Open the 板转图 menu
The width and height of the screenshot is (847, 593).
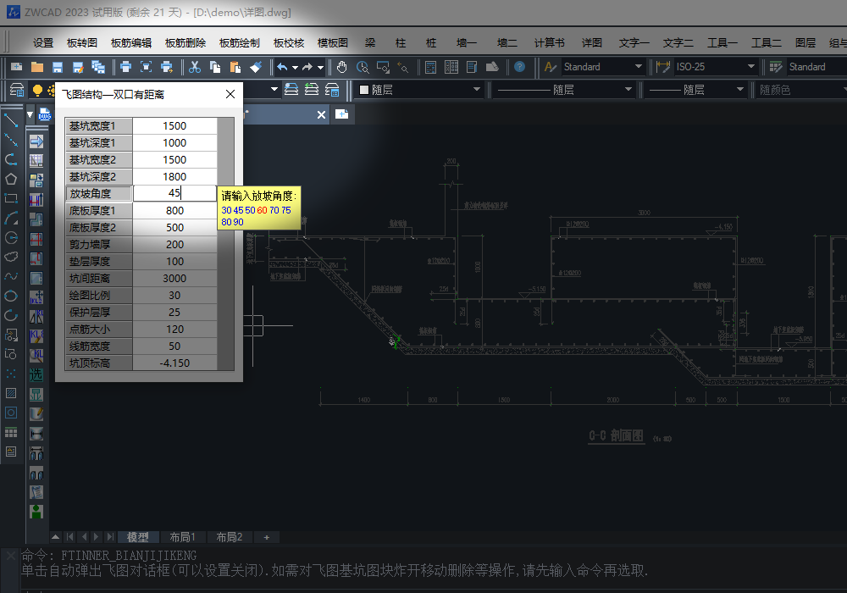[81, 42]
